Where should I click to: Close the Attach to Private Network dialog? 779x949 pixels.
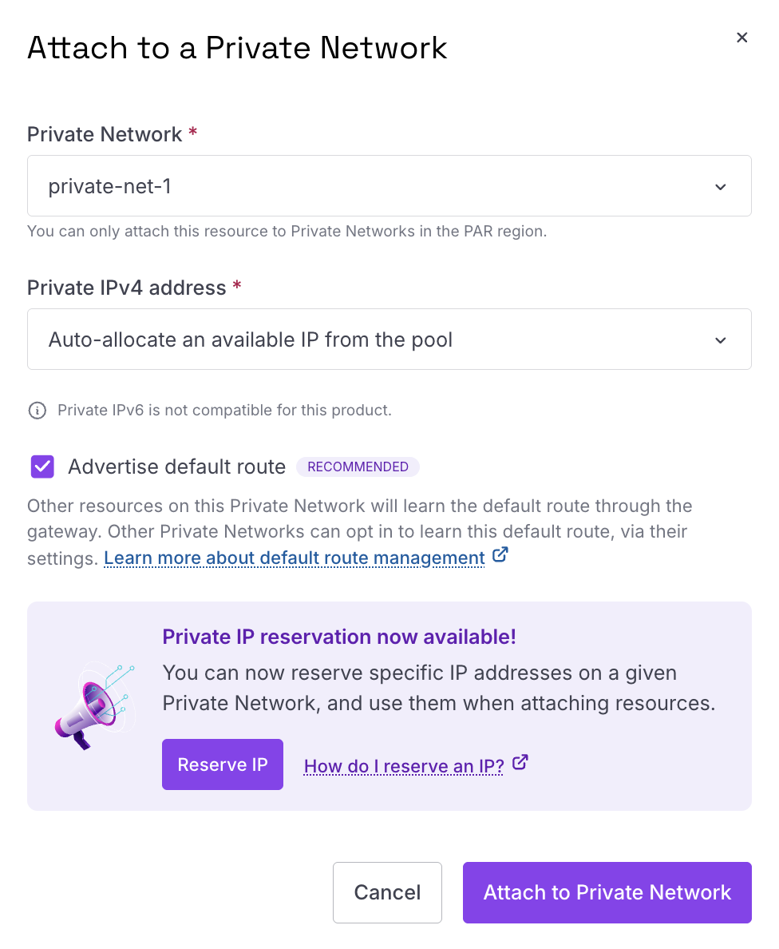pos(741,38)
